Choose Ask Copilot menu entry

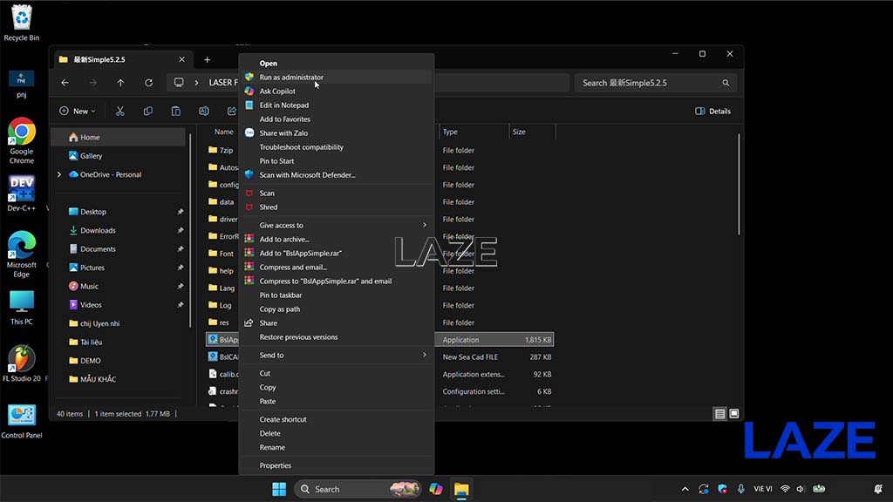click(337, 91)
